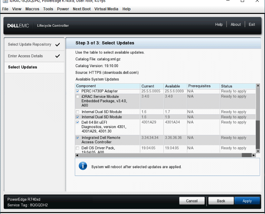Open the Macros menu
The height and width of the screenshot is (214, 265).
click(x=32, y=9)
